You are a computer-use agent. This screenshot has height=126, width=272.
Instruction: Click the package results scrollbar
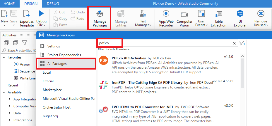[242, 73]
